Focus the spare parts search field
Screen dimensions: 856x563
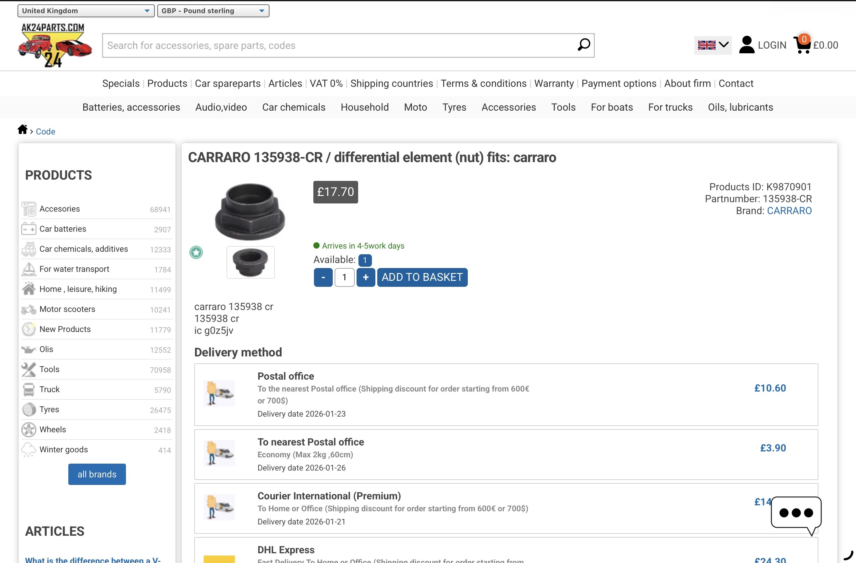338,45
